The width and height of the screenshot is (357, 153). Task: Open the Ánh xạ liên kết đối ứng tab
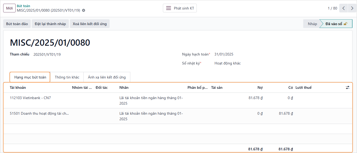(x=107, y=77)
